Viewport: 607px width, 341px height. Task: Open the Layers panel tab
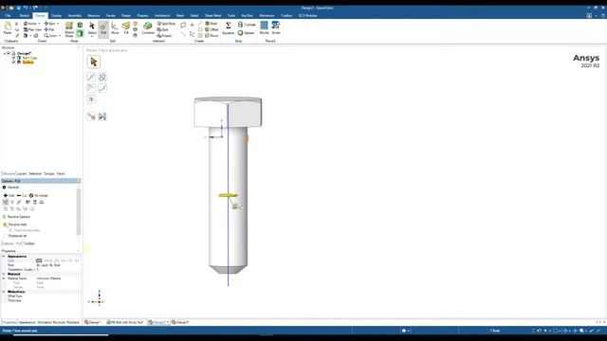23,174
